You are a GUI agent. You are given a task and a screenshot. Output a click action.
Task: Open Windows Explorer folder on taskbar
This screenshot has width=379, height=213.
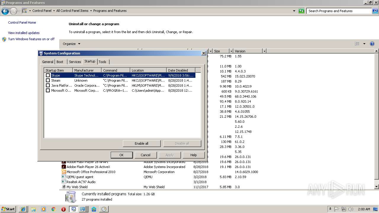click(x=33, y=209)
